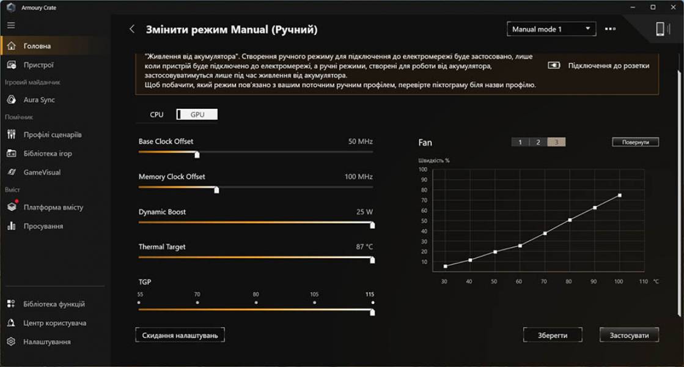This screenshot has width=684, height=367.
Task: Click the fan curve point at 40°C
Action: [470, 260]
